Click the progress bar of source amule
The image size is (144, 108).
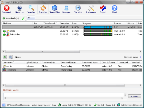point(98,31)
